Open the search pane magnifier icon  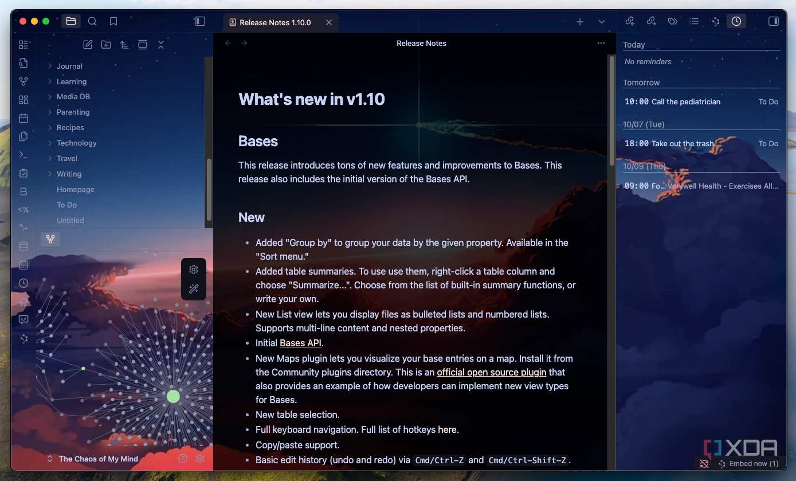pyautogui.click(x=92, y=21)
